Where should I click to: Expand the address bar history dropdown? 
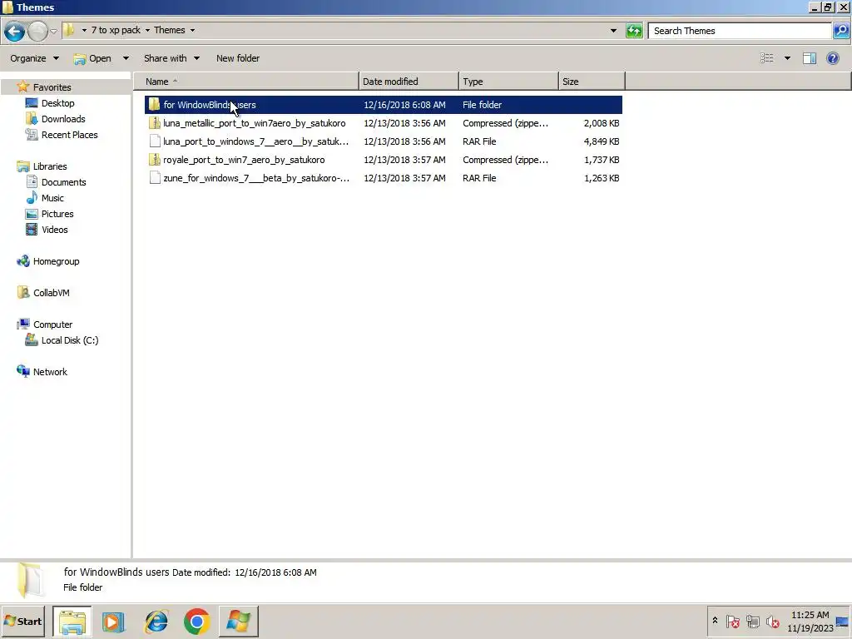click(x=613, y=31)
